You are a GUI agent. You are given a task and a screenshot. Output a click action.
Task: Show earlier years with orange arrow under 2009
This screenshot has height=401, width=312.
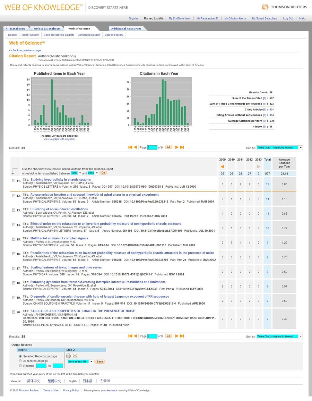tap(222, 167)
